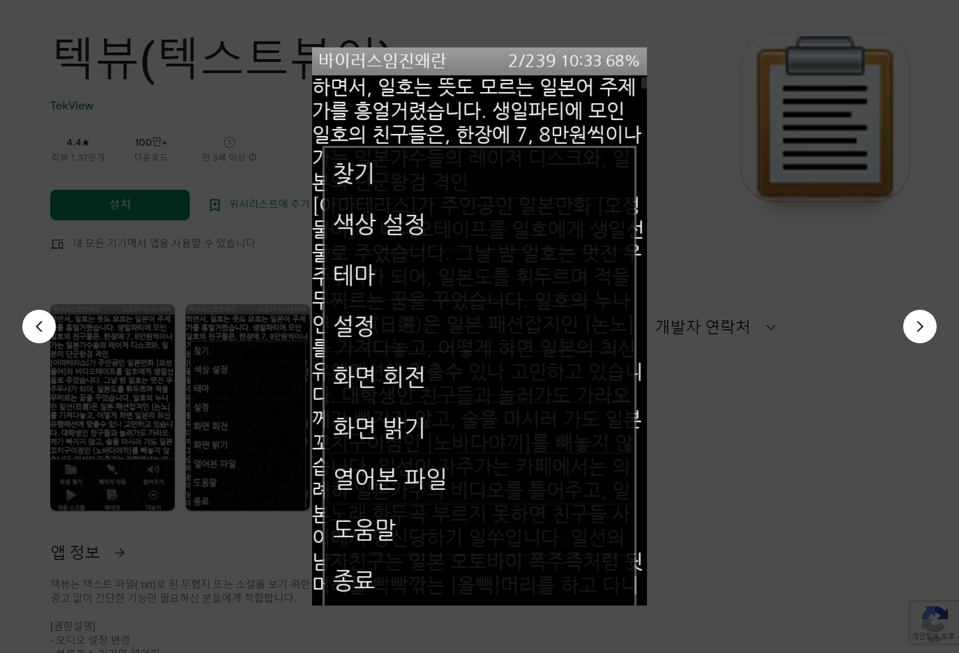
Task: Open the age rating info icon
Action: tap(253, 157)
